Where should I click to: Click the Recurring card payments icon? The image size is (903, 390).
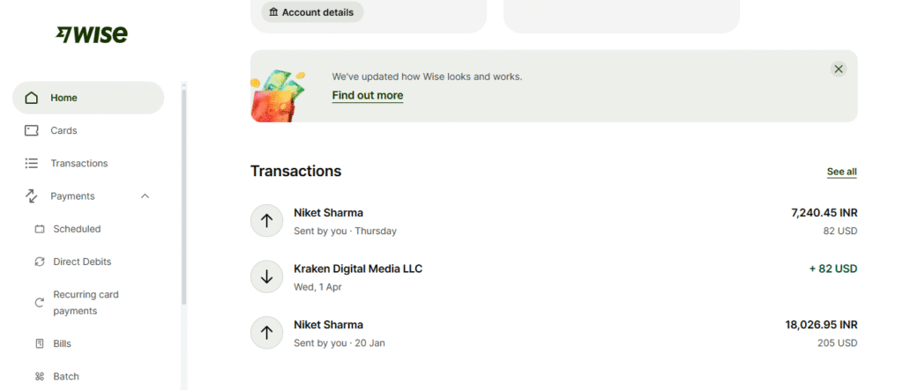[39, 303]
